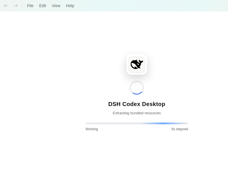Image resolution: width=228 pixels, height=171 pixels.
Task: Open the File menu
Action: [x=30, y=6]
